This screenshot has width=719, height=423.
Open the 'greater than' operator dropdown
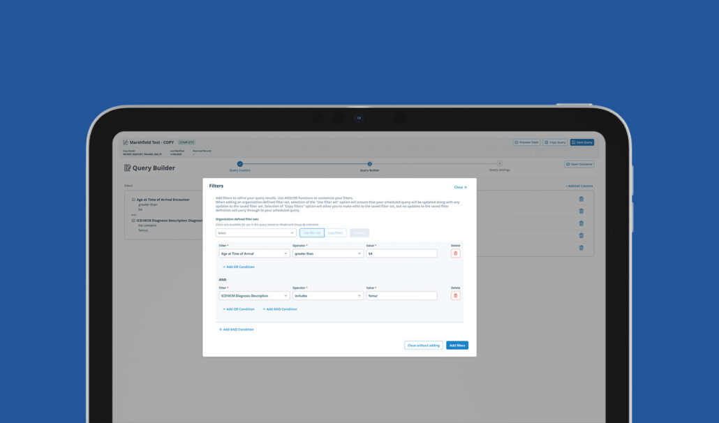pyautogui.click(x=328, y=253)
